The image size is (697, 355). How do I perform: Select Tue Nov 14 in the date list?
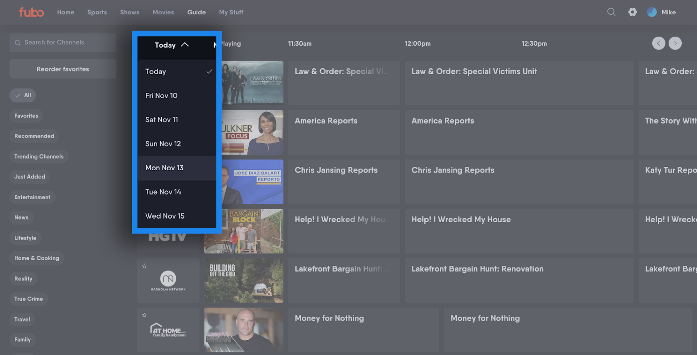(177, 192)
